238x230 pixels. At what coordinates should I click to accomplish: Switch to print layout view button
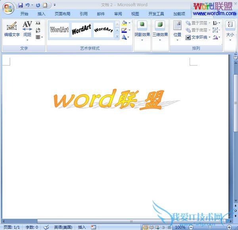tap(146, 227)
